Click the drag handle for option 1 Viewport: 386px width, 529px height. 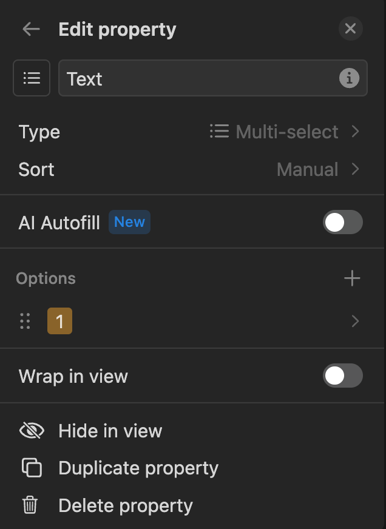click(x=25, y=321)
